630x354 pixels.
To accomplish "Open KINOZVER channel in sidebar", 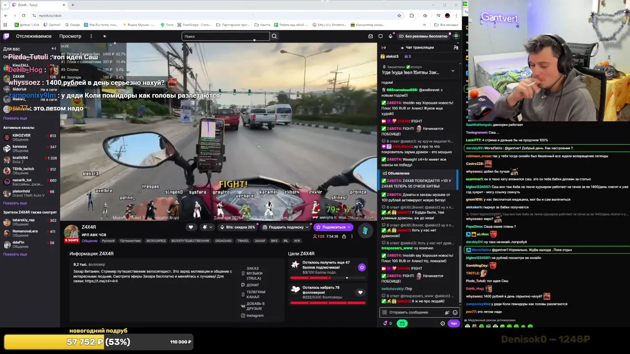I will click(30, 137).
